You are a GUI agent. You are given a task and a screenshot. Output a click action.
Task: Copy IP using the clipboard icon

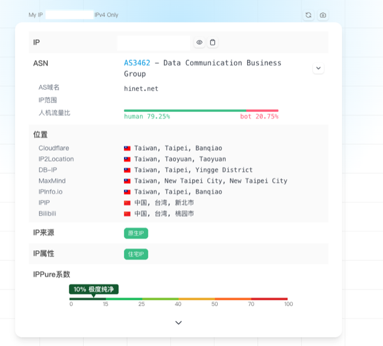212,43
